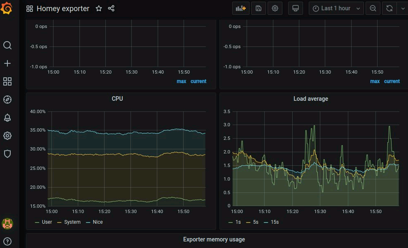Open the Dashboards grid icon in sidebar
The height and width of the screenshot is (248, 408).
[x=7, y=81]
